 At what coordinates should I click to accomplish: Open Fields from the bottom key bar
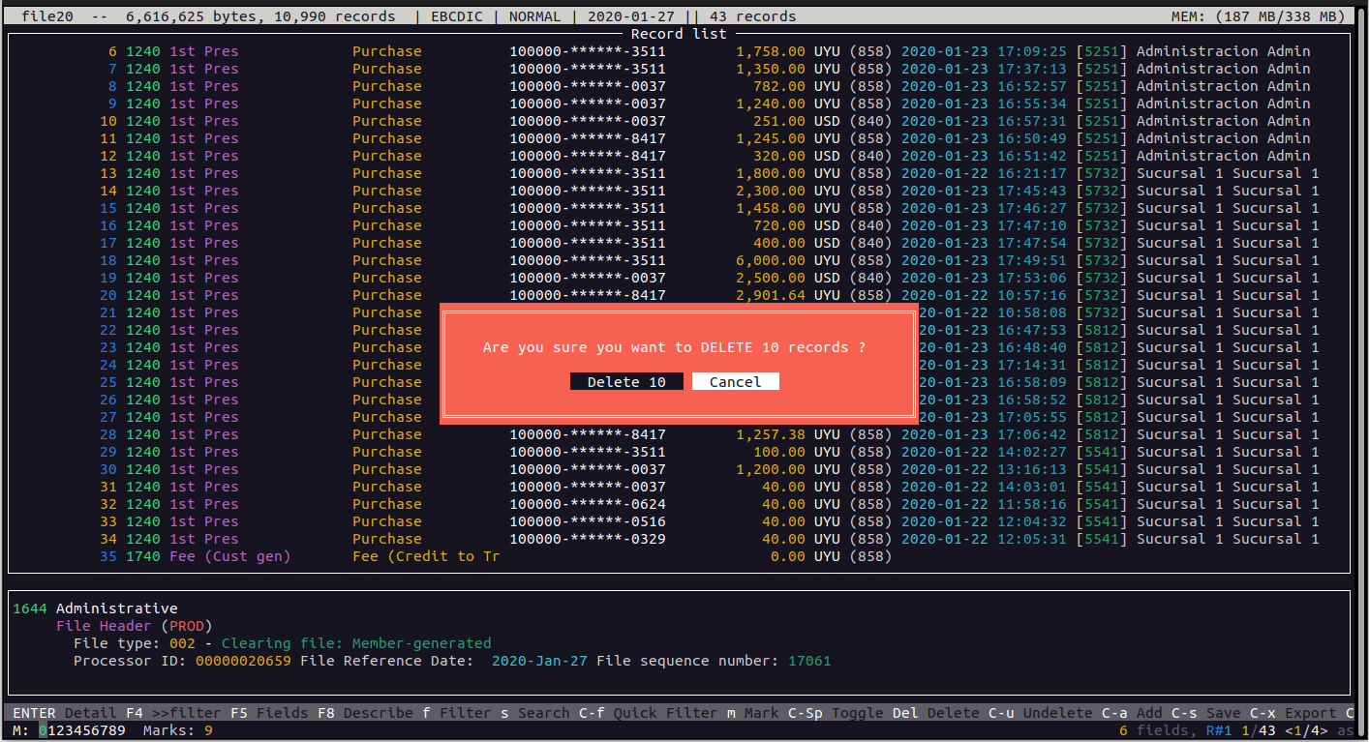(282, 713)
